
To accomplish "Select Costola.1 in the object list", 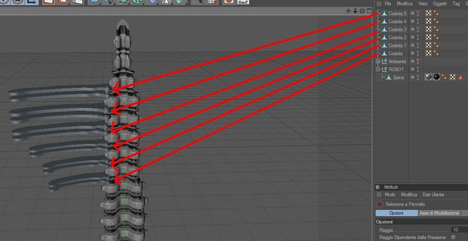I will pos(397,45).
